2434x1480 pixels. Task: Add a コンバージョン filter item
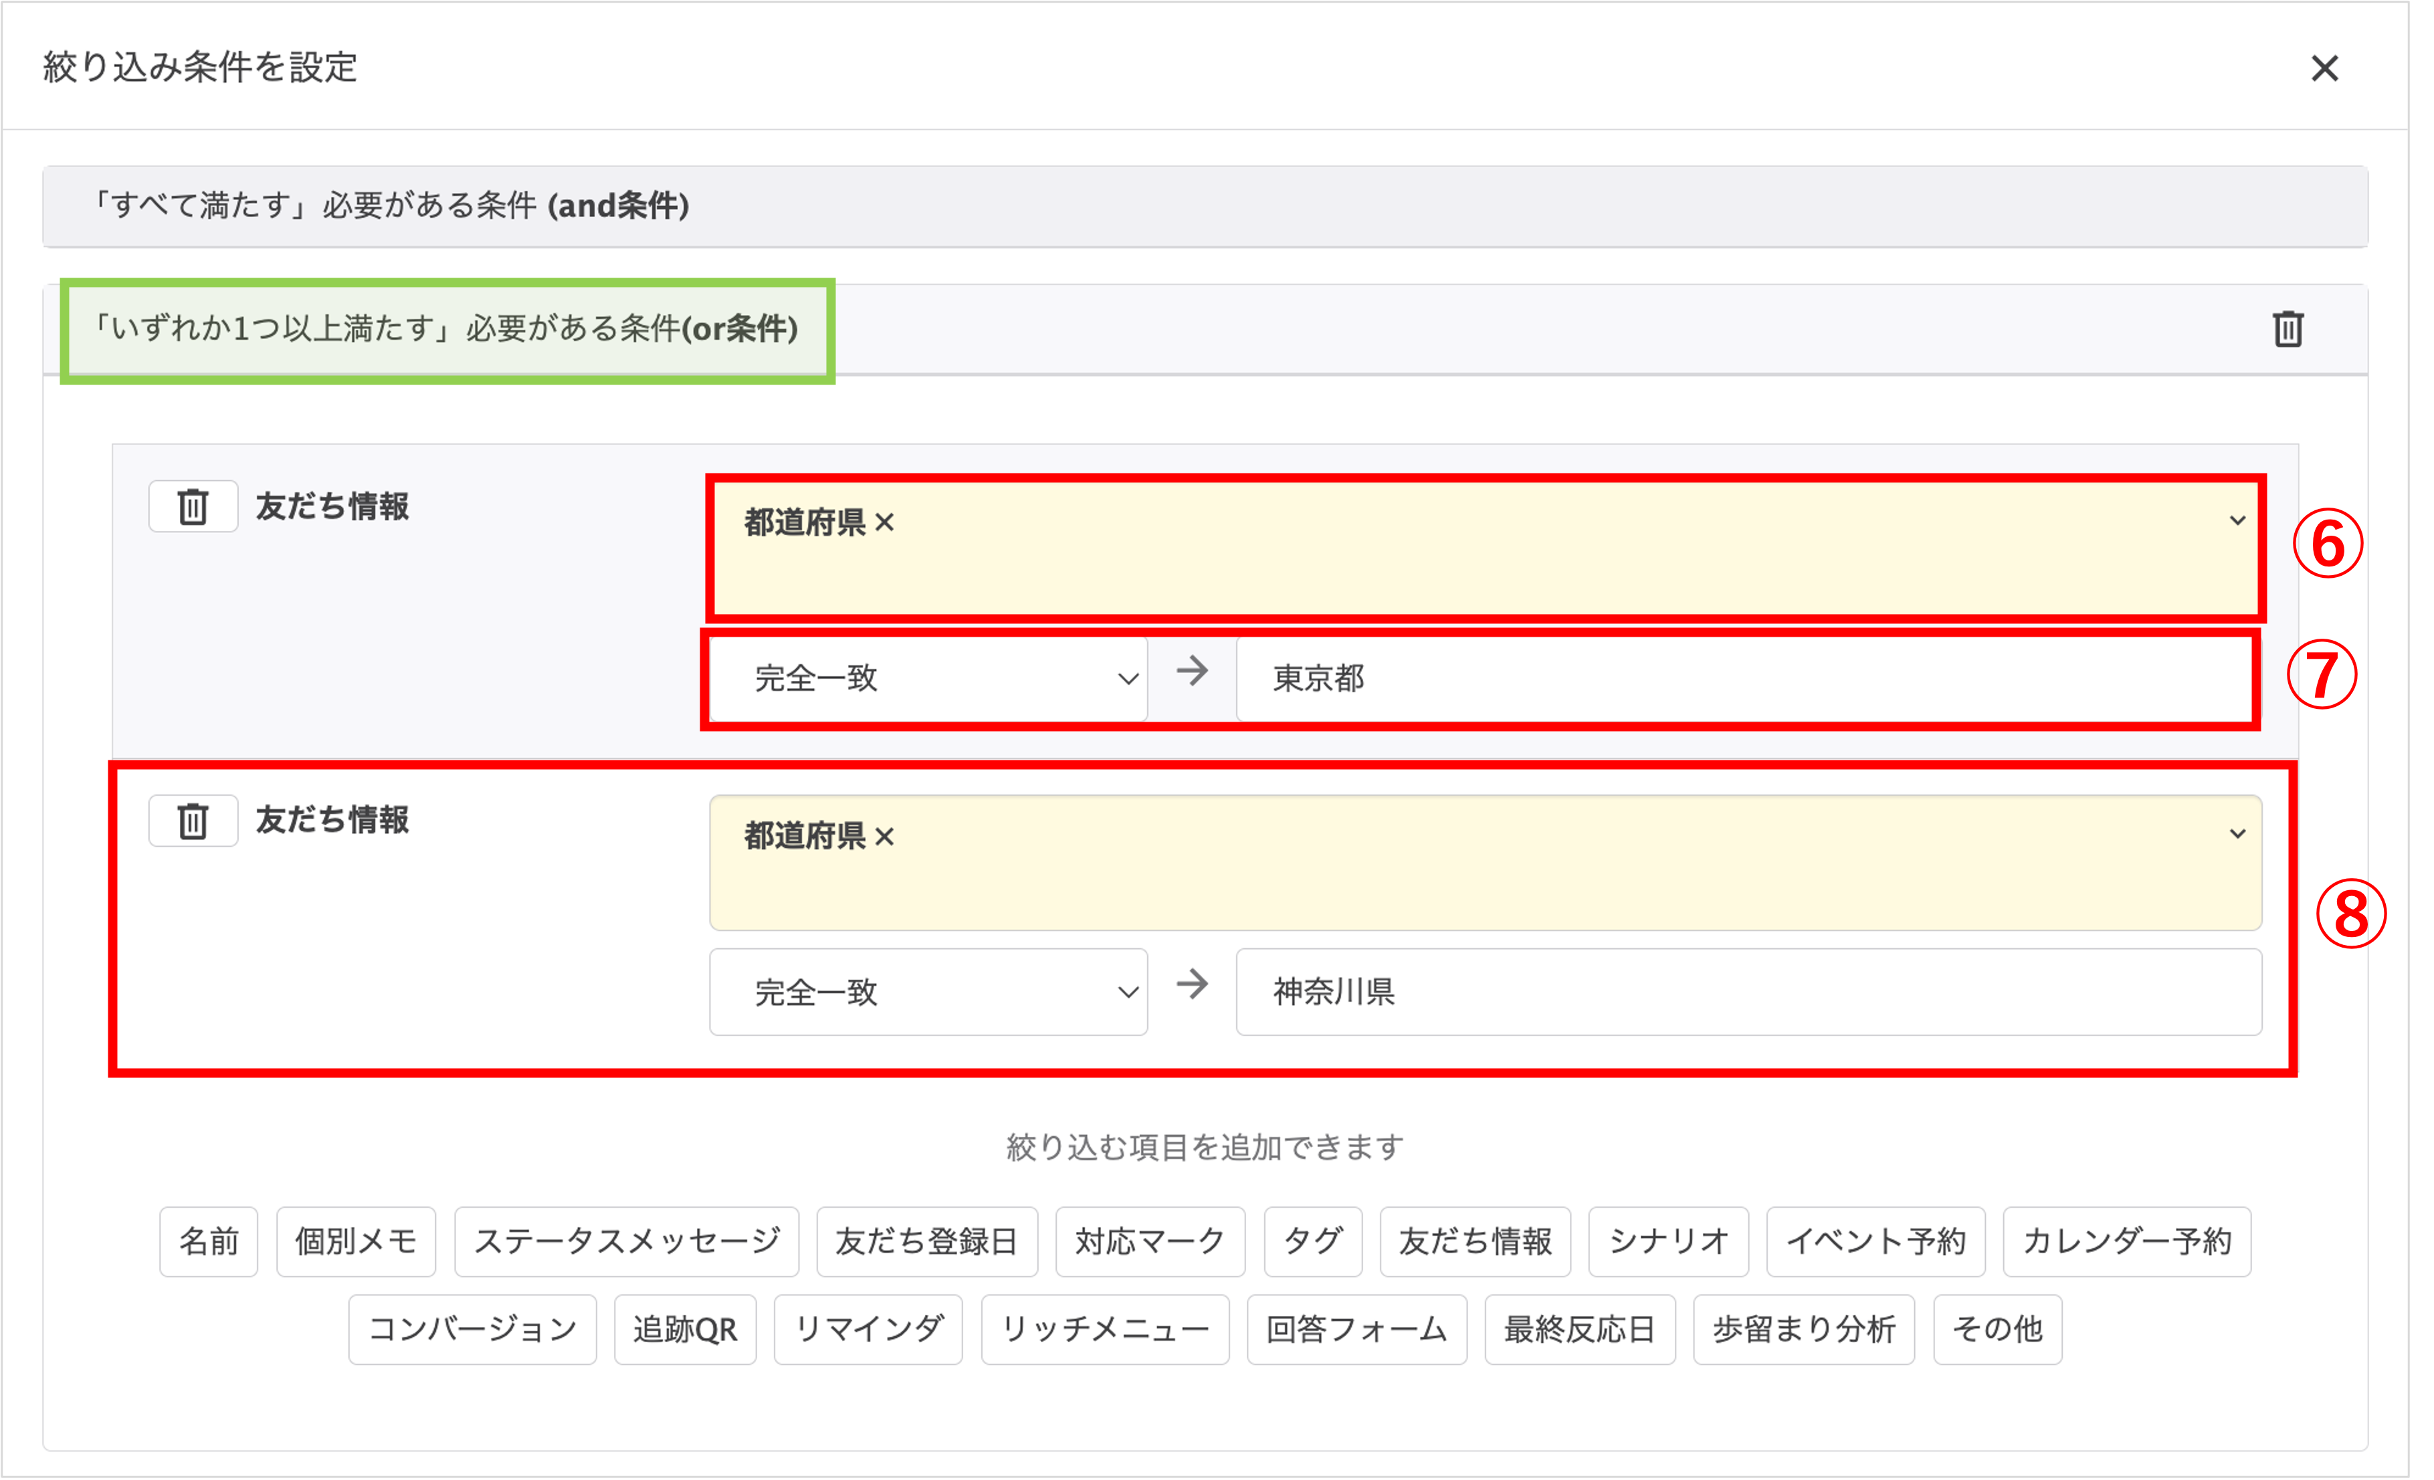point(472,1329)
